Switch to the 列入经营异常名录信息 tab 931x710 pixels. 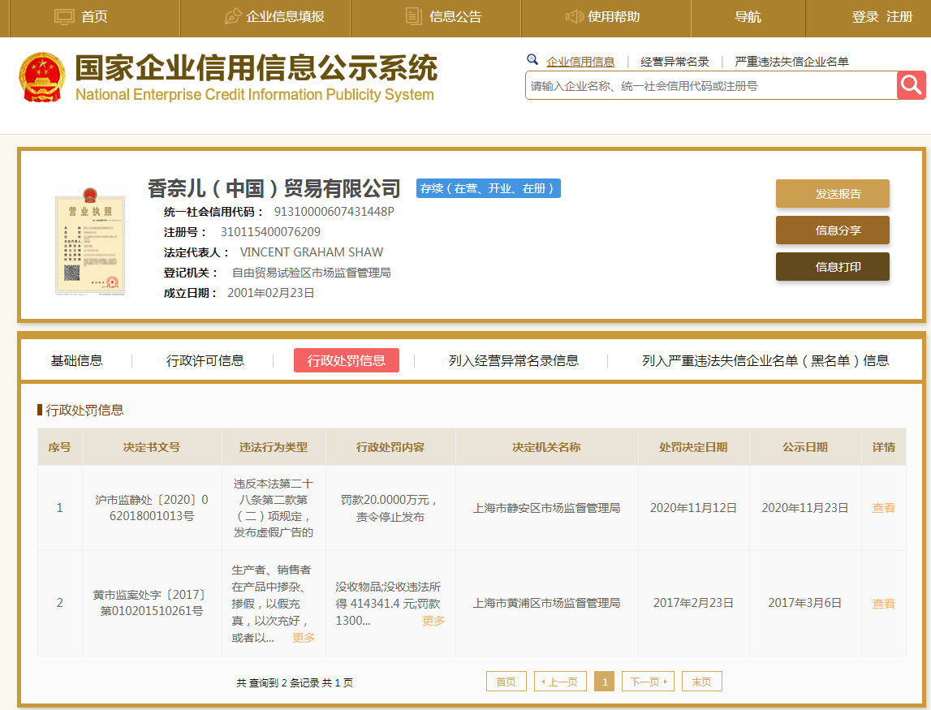[x=513, y=360]
